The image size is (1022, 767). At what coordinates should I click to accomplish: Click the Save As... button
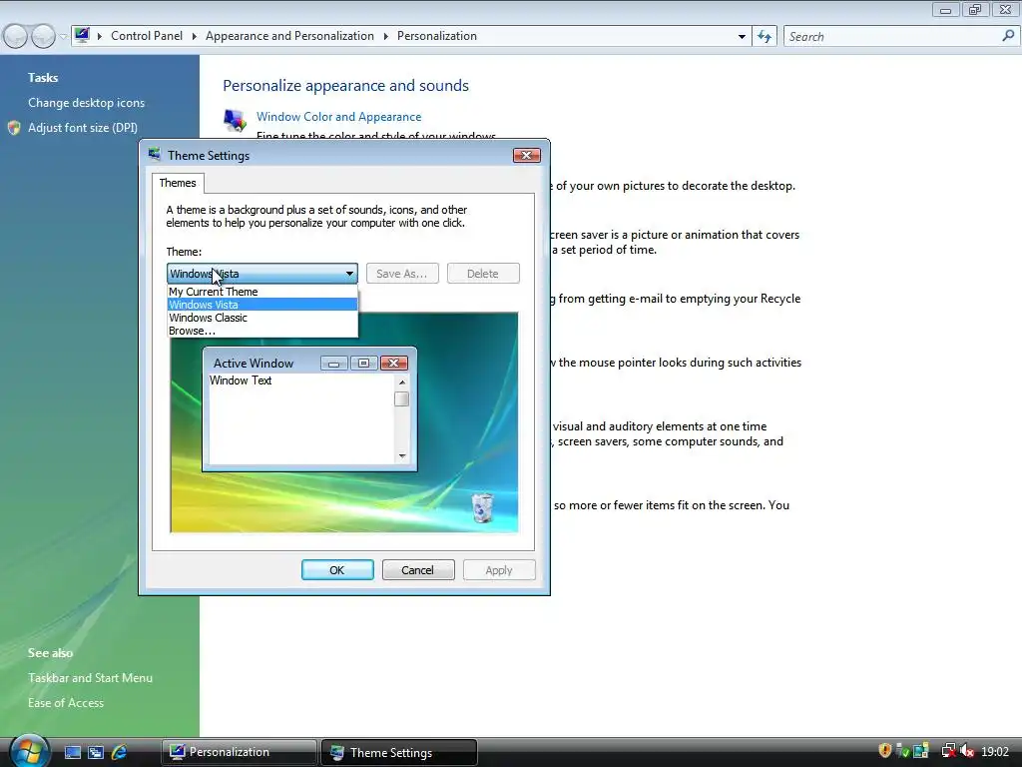tap(402, 274)
